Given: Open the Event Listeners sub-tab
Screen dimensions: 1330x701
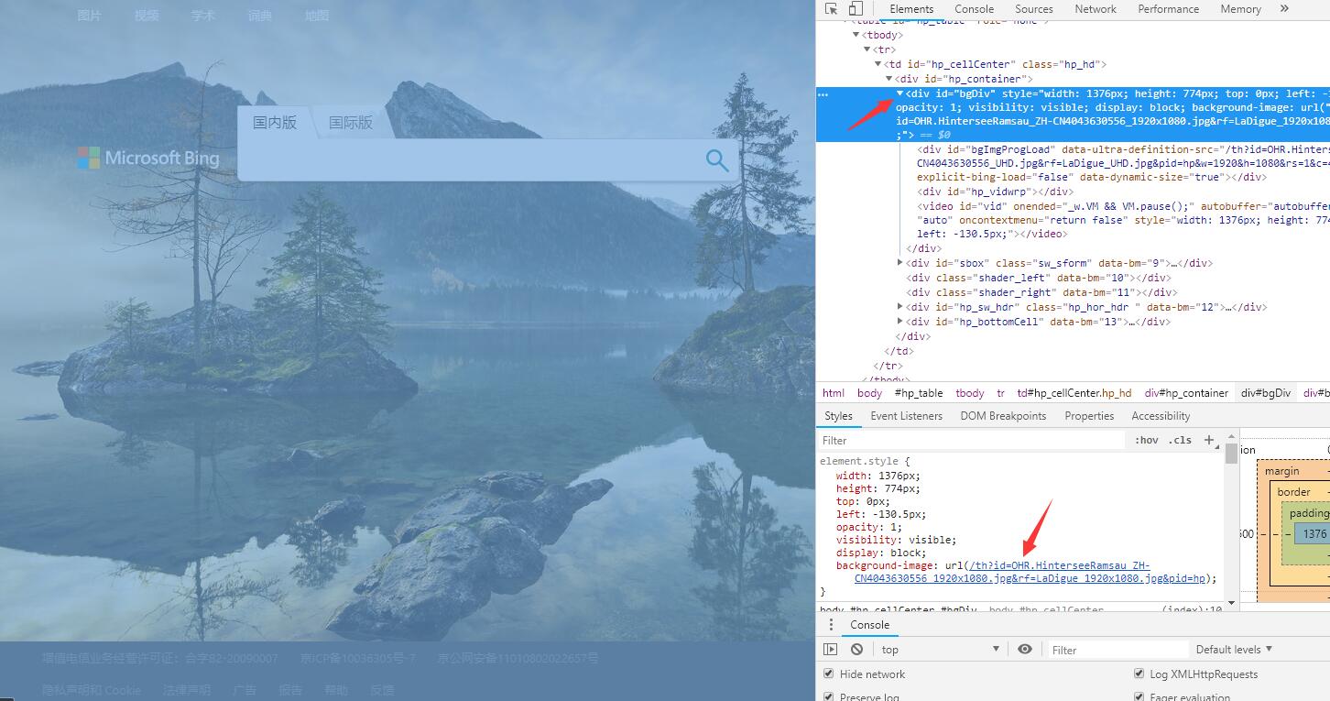Looking at the screenshot, I should (906, 415).
